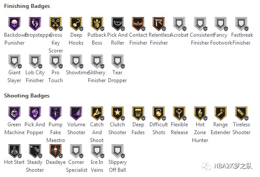Choose the Tireless Shooter gold badge
This screenshot has width=260, height=177.
[242, 114]
